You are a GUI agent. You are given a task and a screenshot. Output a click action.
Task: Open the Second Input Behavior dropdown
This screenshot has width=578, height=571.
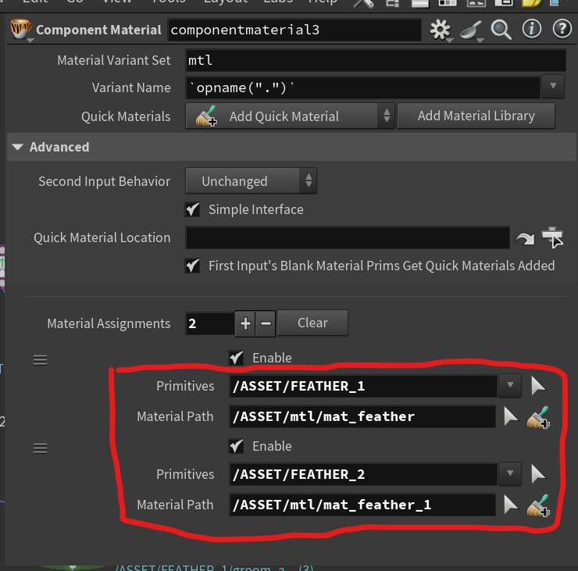click(251, 181)
